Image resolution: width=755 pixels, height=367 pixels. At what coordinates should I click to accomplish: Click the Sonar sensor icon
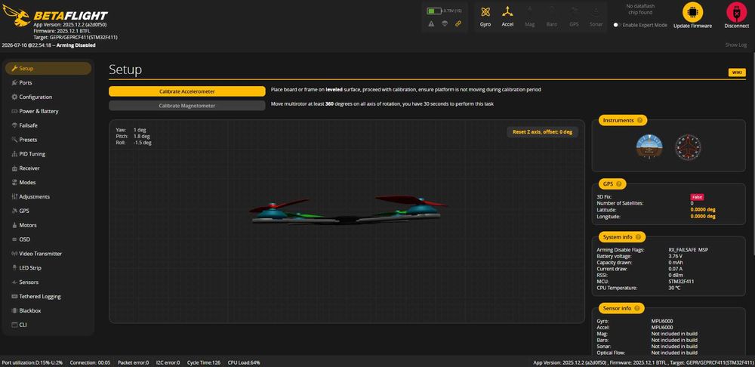tap(596, 11)
